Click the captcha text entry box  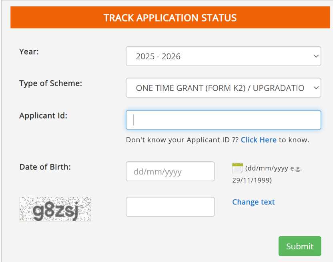coord(170,206)
